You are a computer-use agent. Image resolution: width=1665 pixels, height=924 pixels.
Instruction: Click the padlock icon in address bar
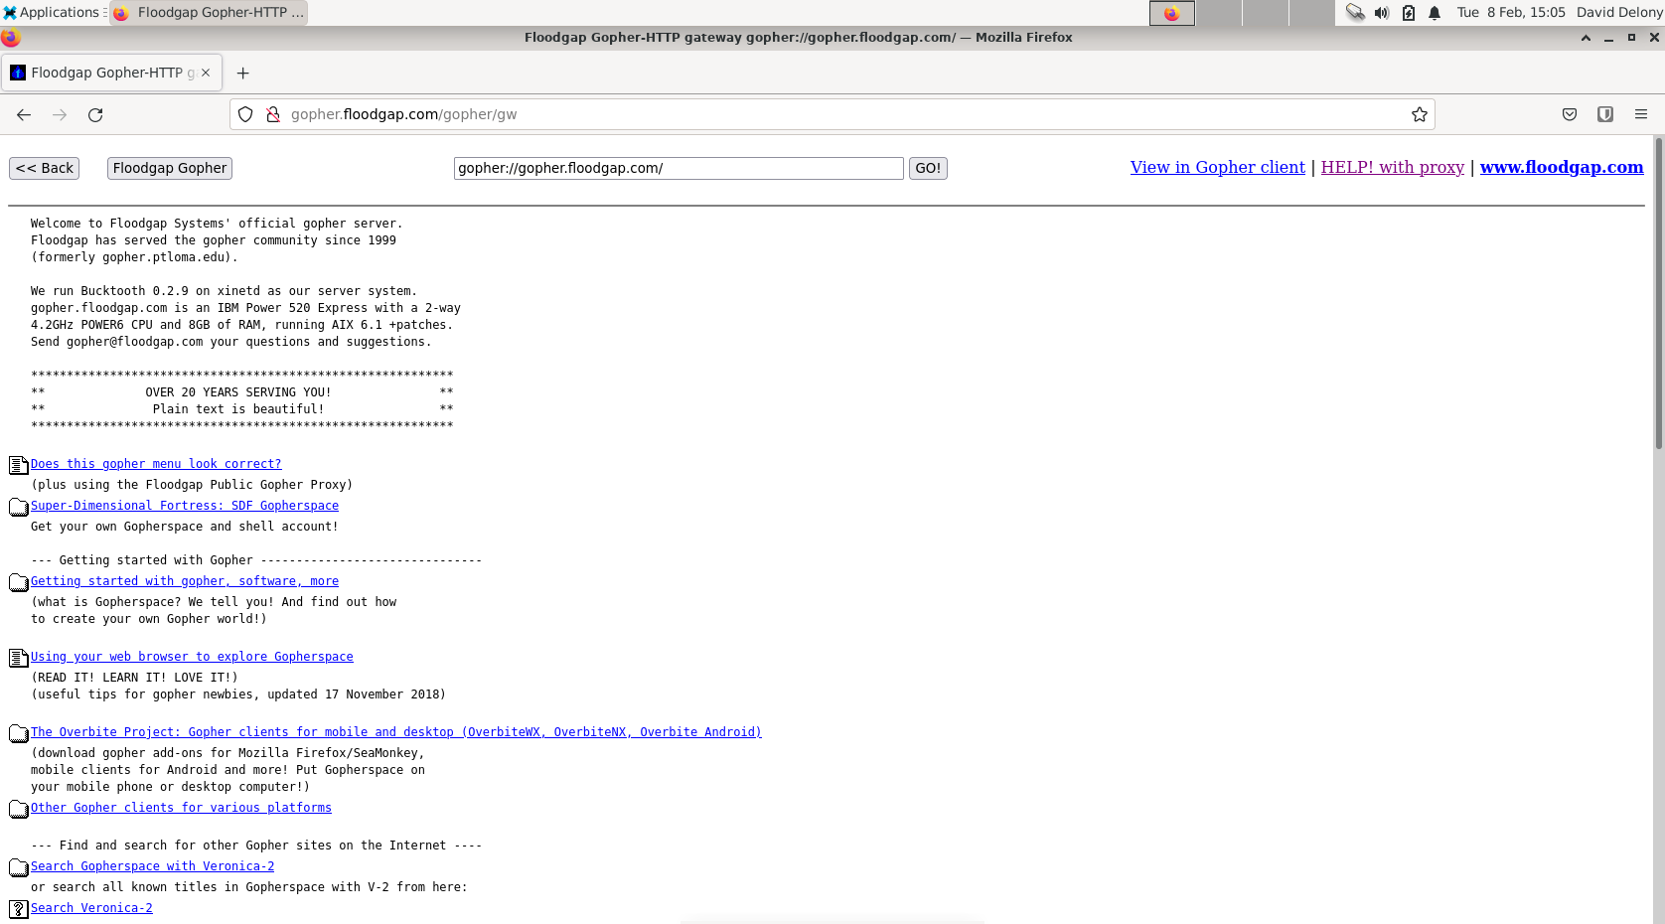pos(273,114)
